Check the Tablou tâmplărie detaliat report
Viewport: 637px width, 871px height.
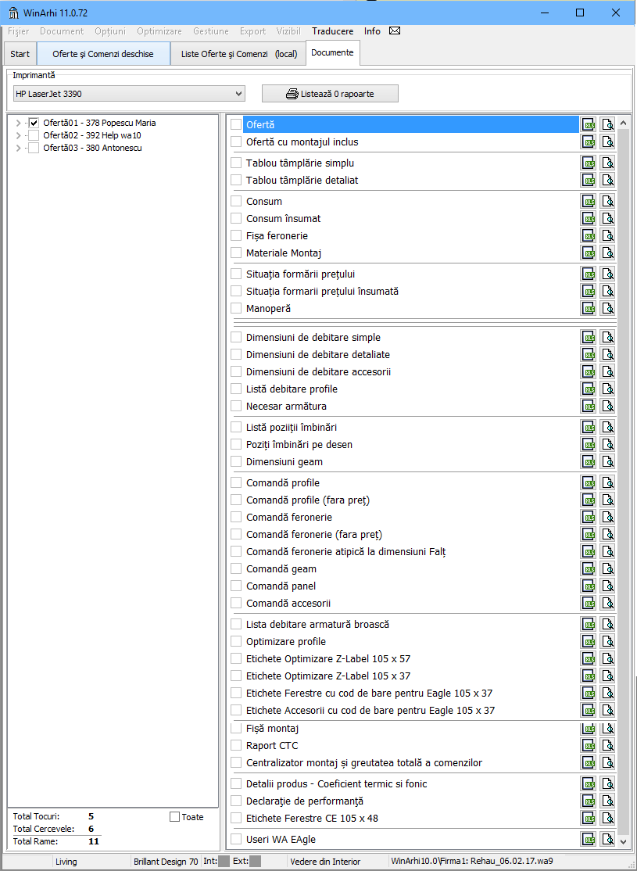(x=236, y=180)
